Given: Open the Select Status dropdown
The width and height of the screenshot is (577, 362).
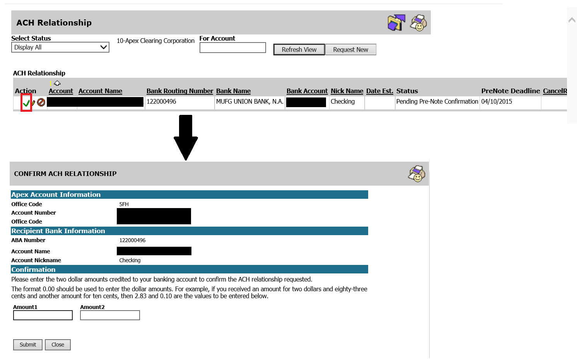Looking at the screenshot, I should (x=60, y=47).
